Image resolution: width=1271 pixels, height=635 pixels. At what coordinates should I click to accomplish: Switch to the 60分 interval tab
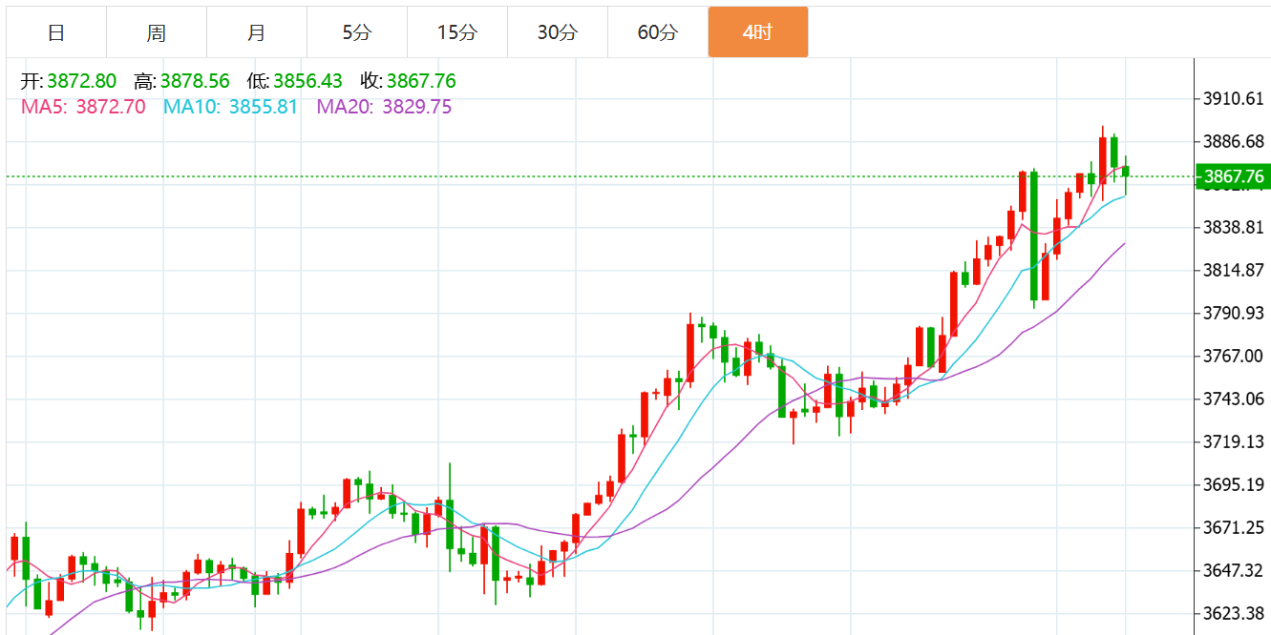tap(658, 32)
